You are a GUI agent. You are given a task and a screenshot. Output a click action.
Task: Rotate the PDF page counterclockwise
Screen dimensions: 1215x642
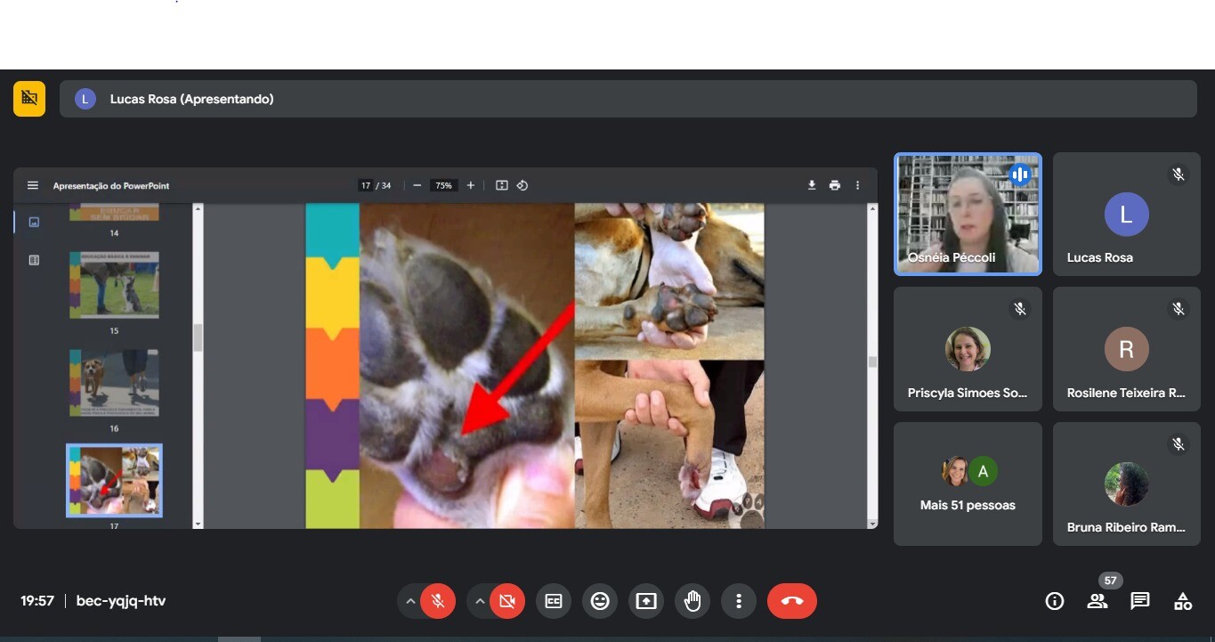click(522, 185)
